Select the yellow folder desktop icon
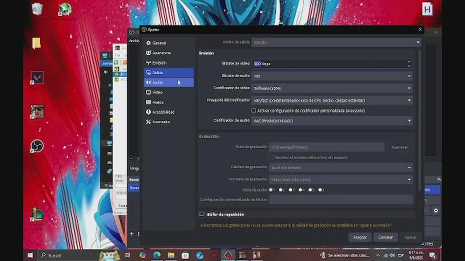Screen dimensions: 465x261 tap(36, 43)
